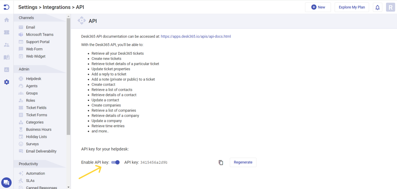This screenshot has width=397, height=189.
Task: Open Canned Responses in the sidebar
Action: [42, 187]
